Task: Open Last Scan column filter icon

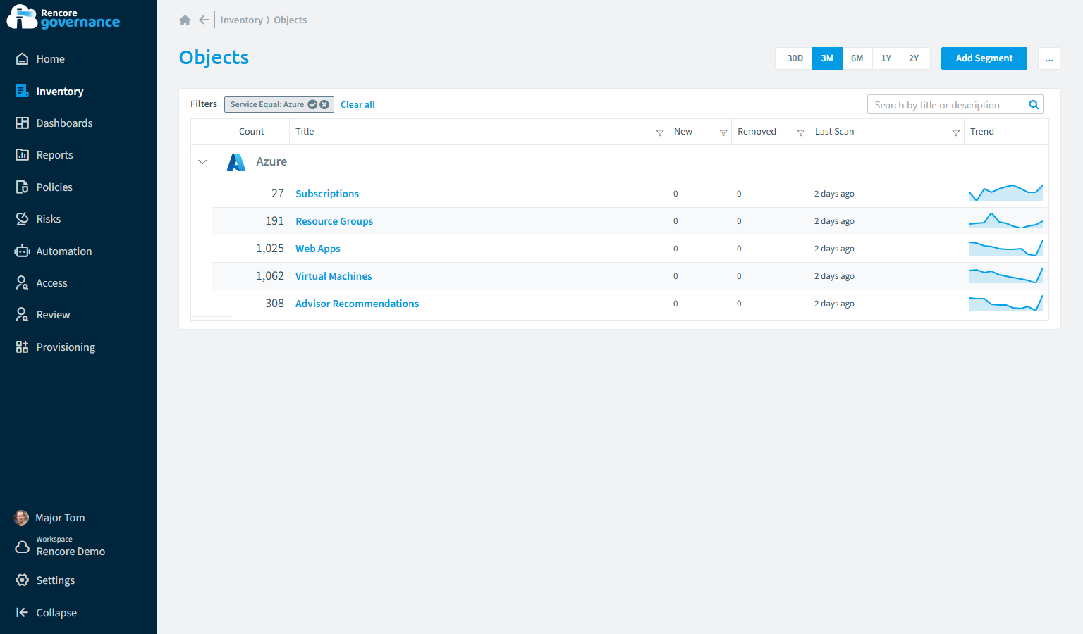Action: coord(956,132)
